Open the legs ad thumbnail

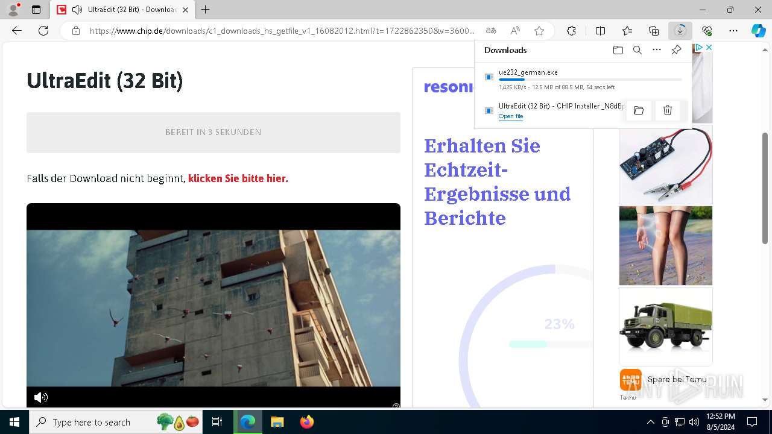tap(666, 245)
